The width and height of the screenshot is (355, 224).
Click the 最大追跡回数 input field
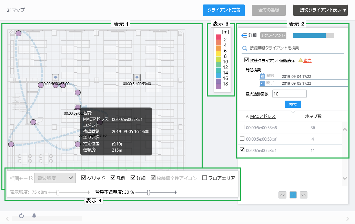coord(290,94)
